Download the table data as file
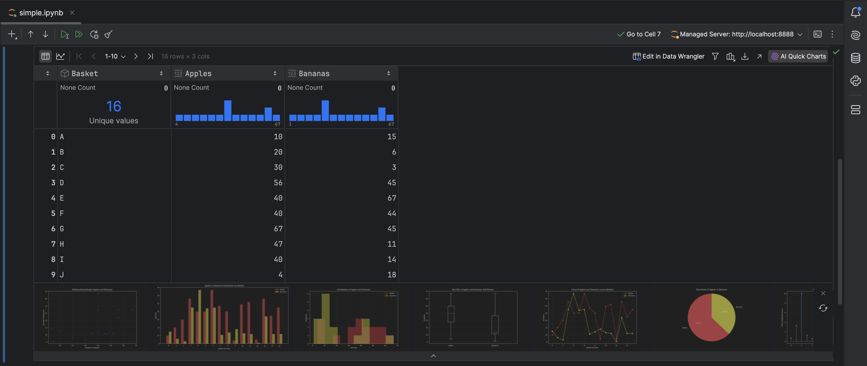 tap(745, 57)
